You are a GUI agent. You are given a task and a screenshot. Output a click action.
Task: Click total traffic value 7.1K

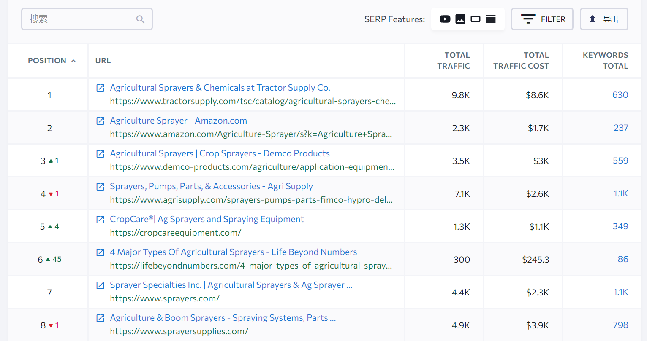pos(462,194)
